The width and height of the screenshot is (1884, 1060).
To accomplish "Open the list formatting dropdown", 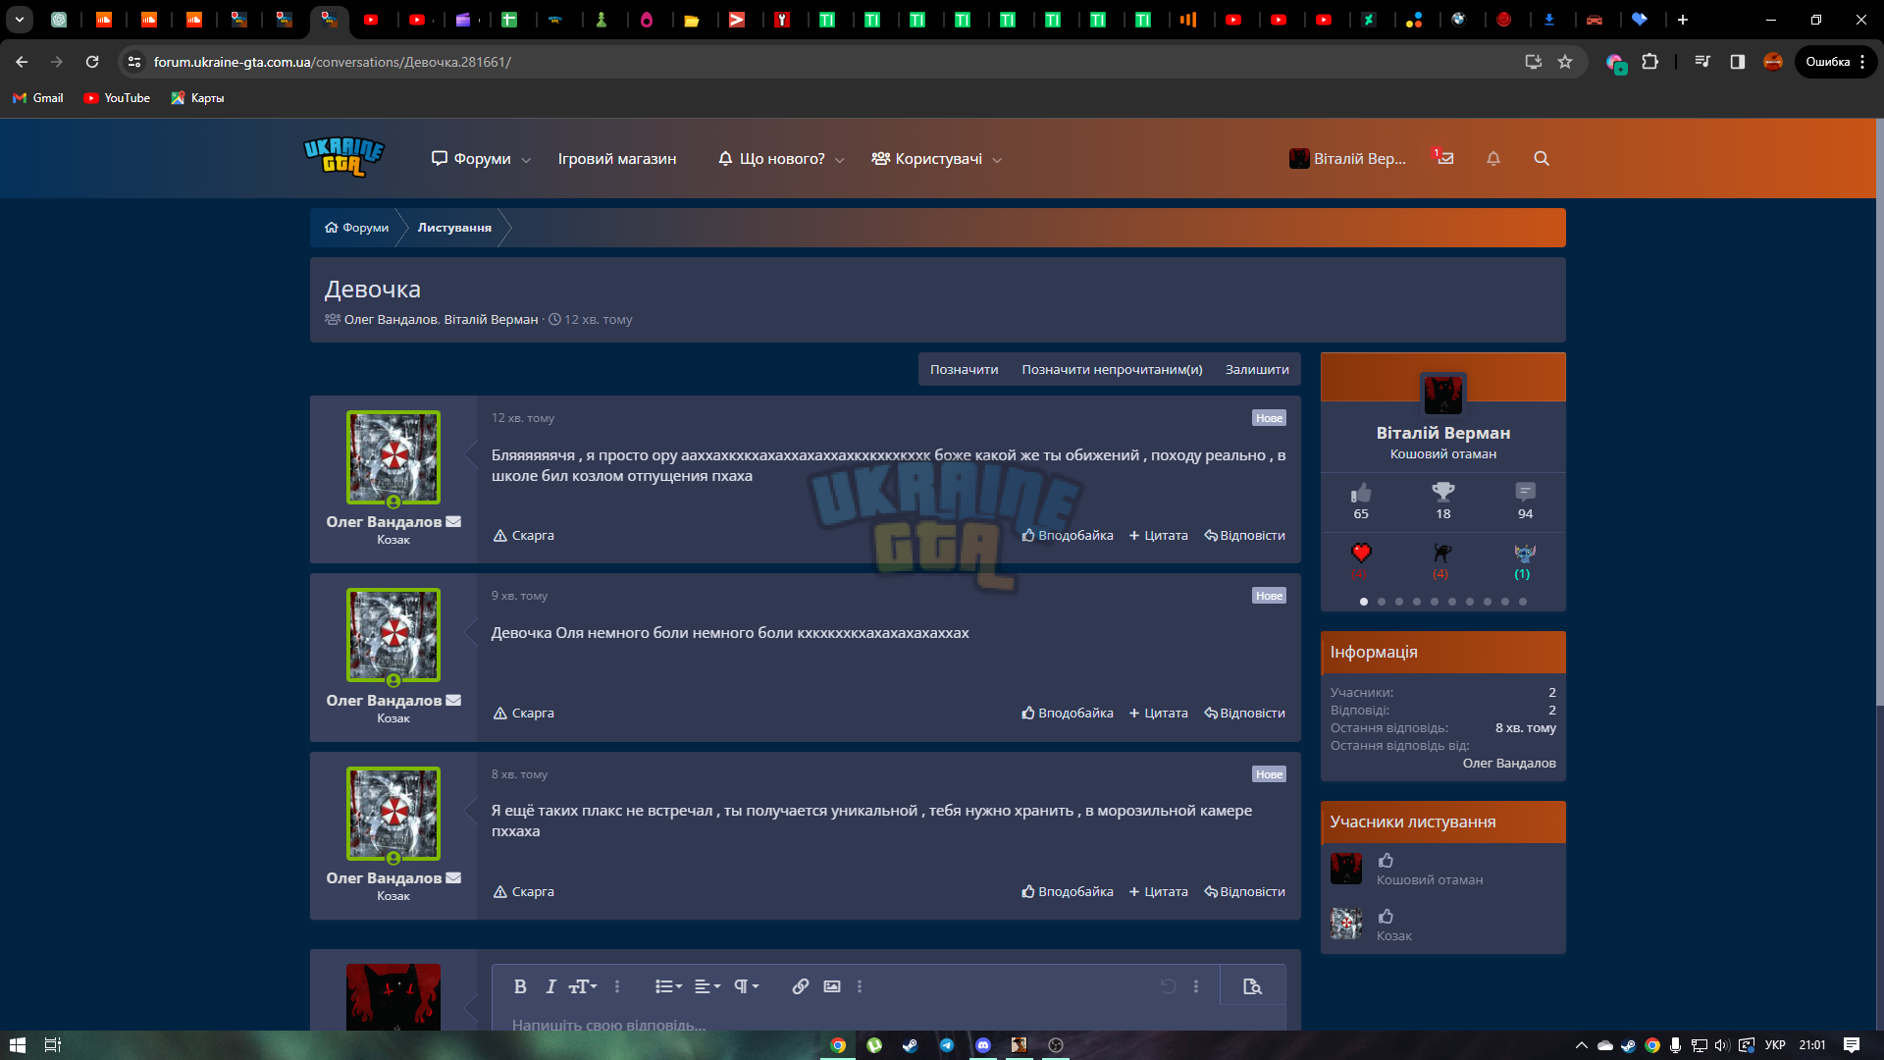I will tap(668, 986).
